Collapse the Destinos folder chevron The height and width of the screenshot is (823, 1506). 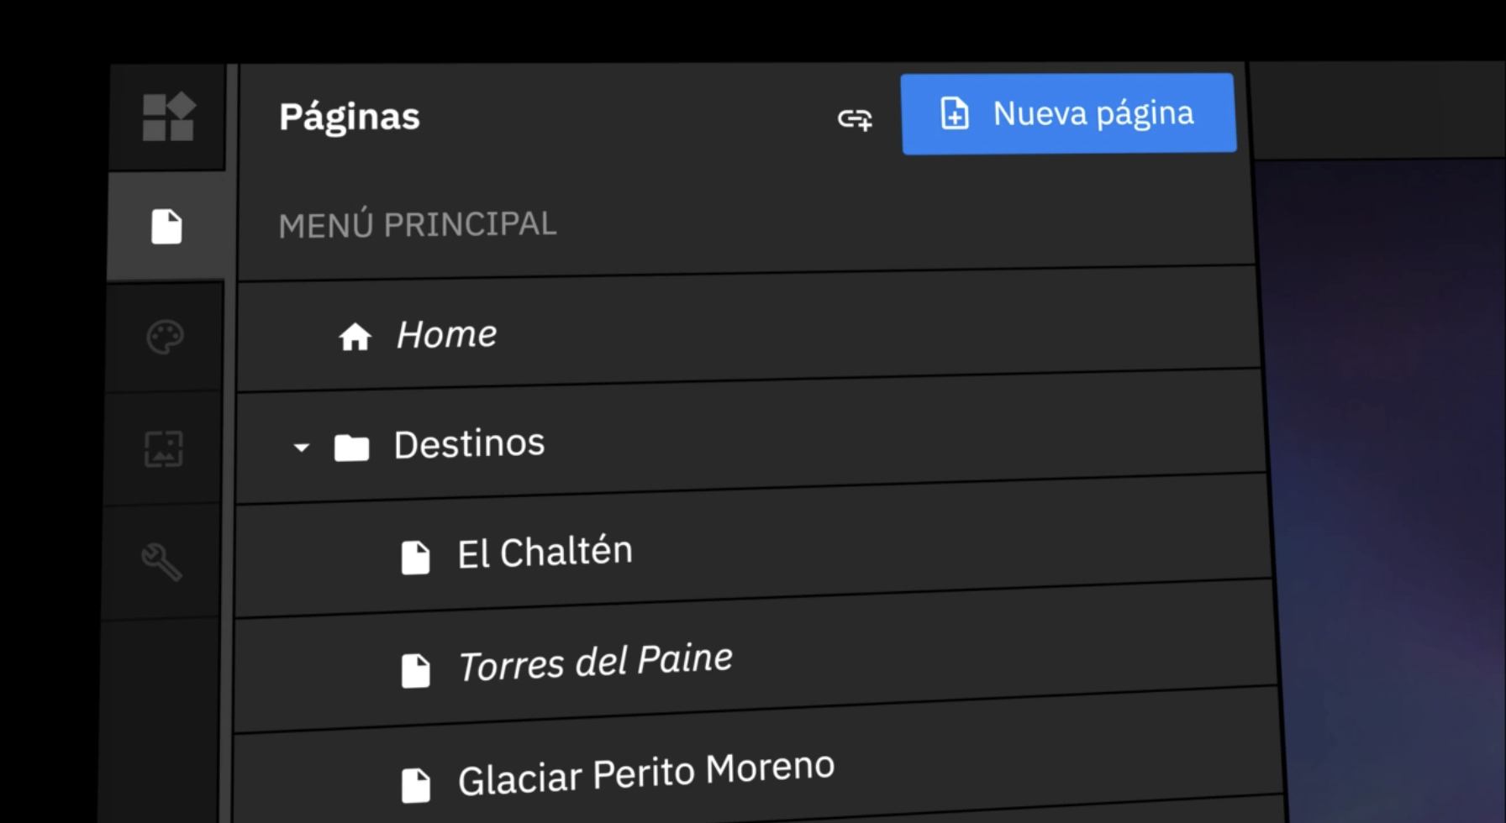tap(300, 448)
